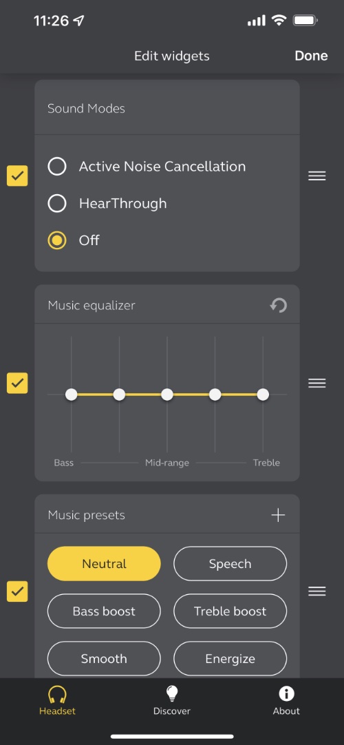The width and height of the screenshot is (344, 745).
Task: Add a new music preset with the plus icon
Action: pos(278,515)
